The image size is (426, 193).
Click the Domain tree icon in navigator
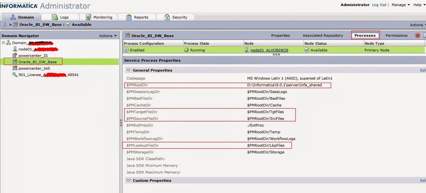coord(9,43)
